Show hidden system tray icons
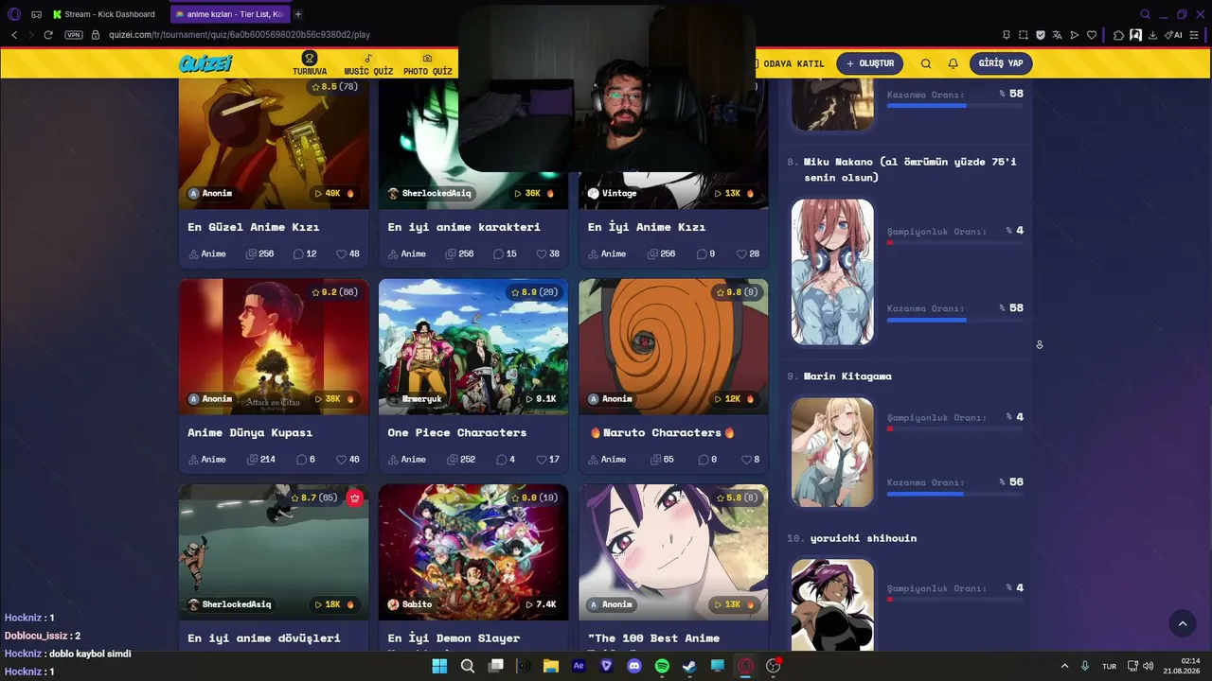 (1064, 666)
